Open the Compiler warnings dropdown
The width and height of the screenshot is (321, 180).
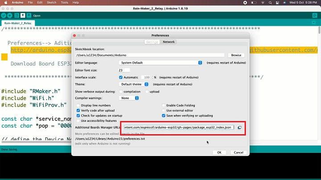tap(129, 98)
